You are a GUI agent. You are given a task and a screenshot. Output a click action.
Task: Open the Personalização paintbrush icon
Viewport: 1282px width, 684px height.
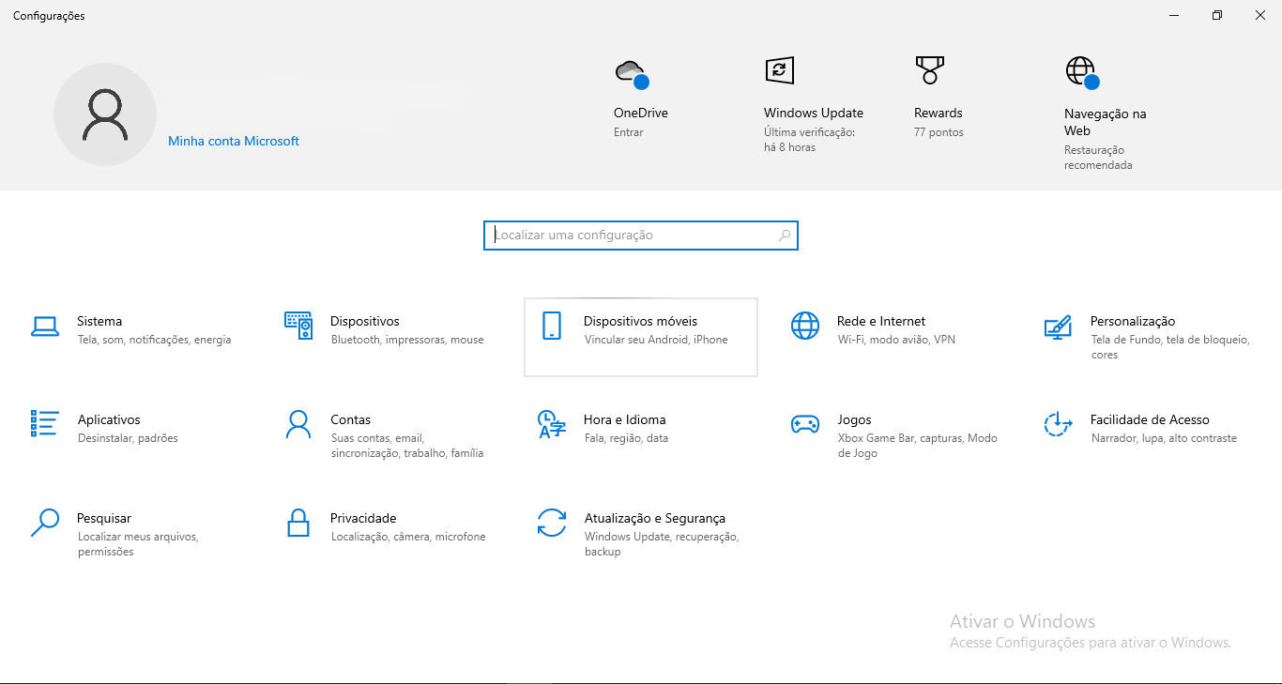(1058, 326)
